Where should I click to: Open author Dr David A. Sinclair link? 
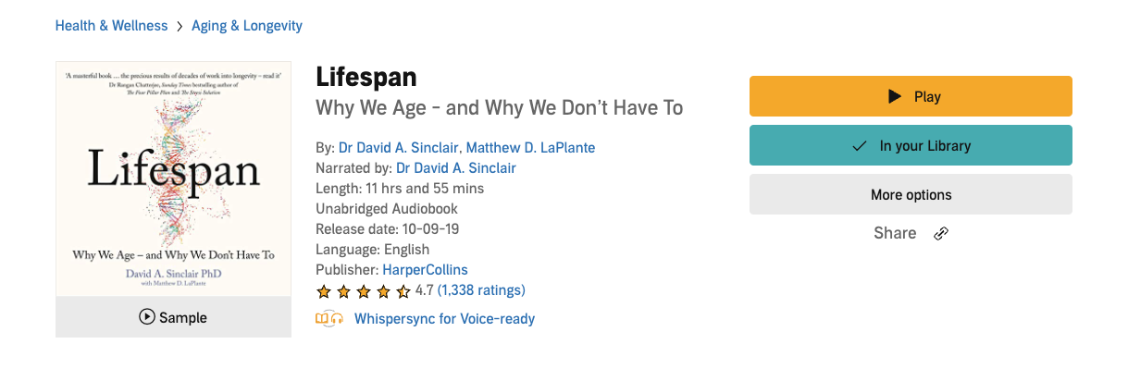[398, 148]
